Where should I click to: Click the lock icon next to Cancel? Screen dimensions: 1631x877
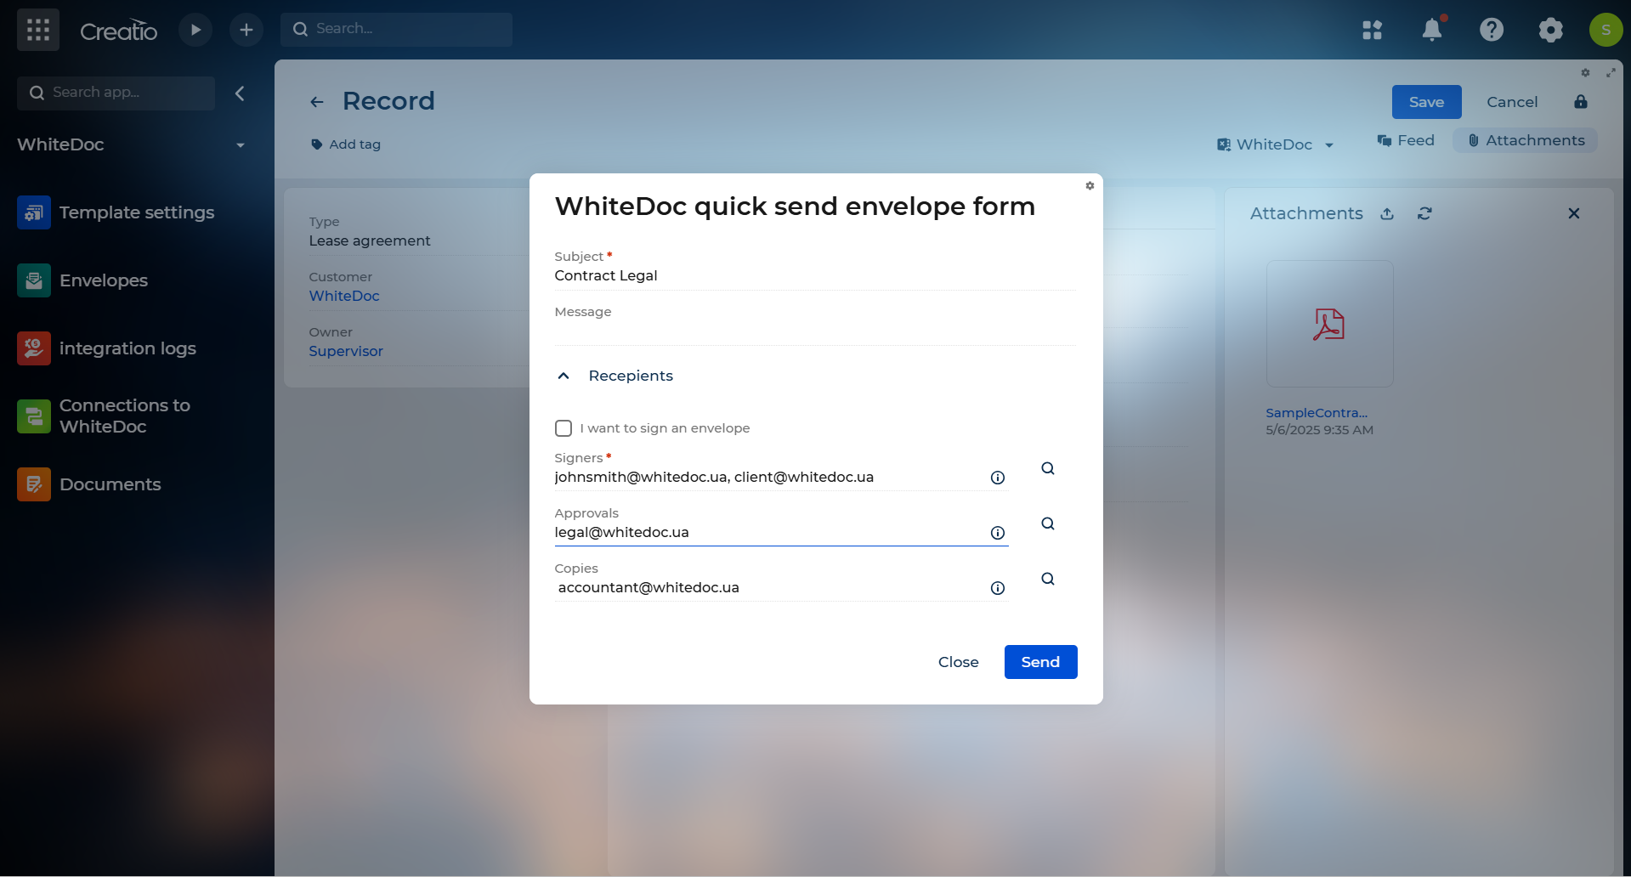(1581, 102)
